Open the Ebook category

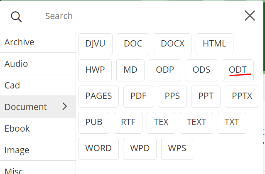[17, 129]
